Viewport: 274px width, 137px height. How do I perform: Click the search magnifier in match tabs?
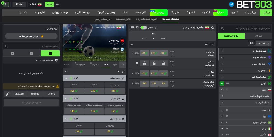123,65
